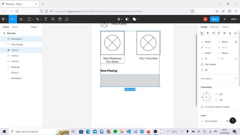Switch to the Design tab
Viewport: 240px width, 135px height.
pyautogui.click(x=204, y=27)
